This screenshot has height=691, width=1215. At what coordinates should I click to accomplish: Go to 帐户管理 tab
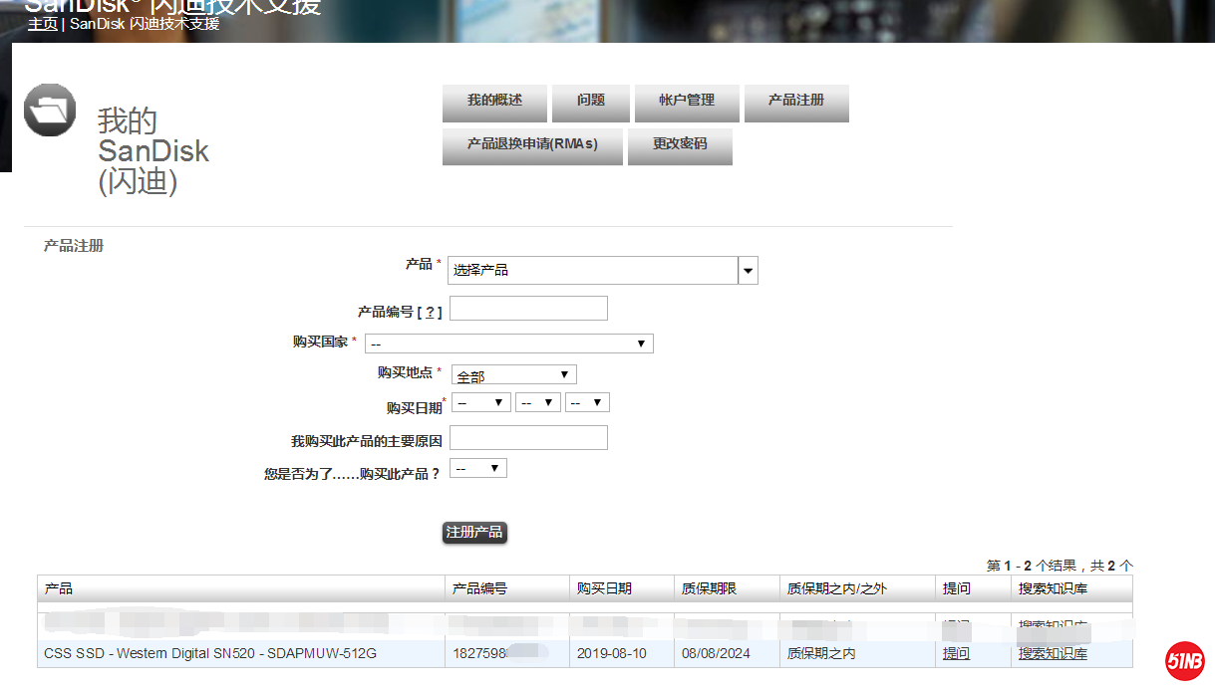[687, 102]
